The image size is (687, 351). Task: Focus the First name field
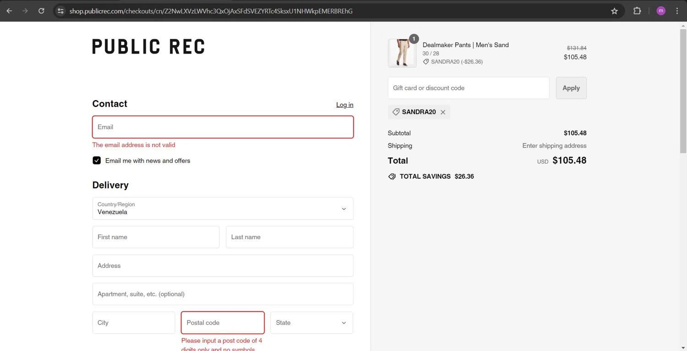(x=156, y=237)
